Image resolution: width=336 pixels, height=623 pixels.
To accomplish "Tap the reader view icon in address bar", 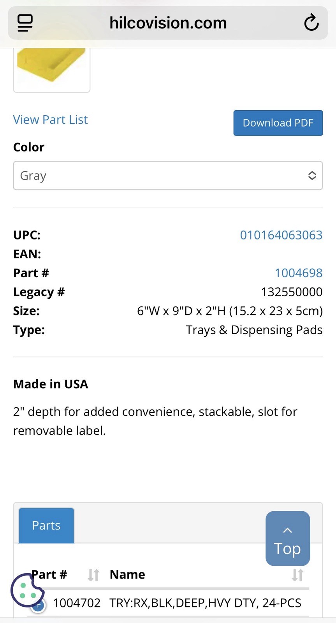I will click(25, 23).
